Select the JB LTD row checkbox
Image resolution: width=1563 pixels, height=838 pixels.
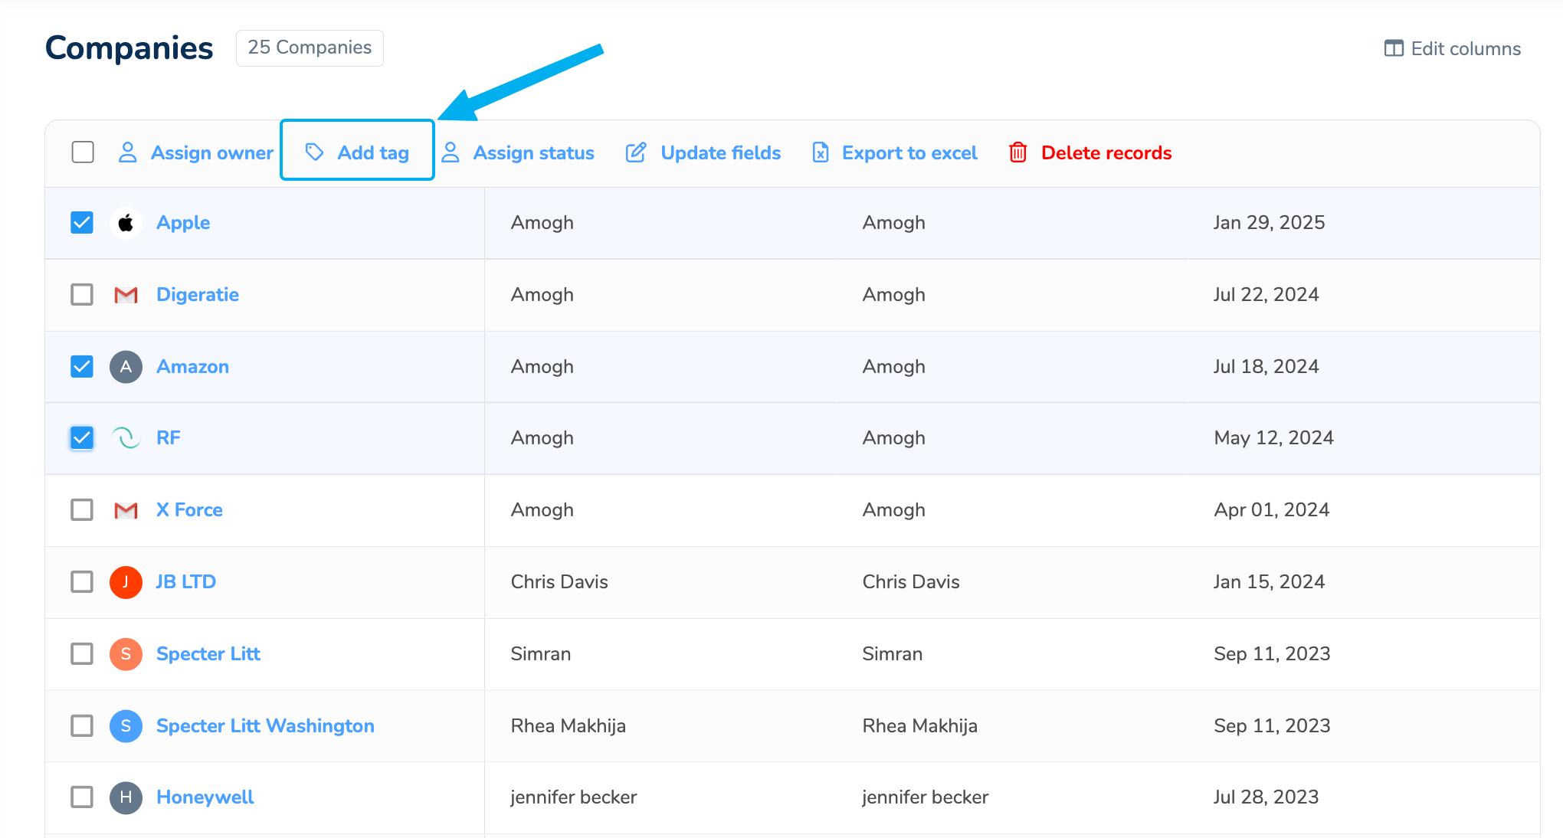point(82,582)
